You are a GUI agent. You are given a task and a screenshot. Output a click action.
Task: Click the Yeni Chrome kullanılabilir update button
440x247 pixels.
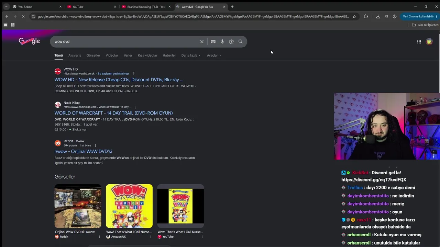(418, 16)
